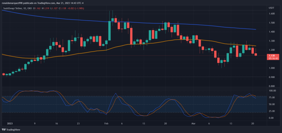Select the 0.900 level on price axis

point(271,77)
